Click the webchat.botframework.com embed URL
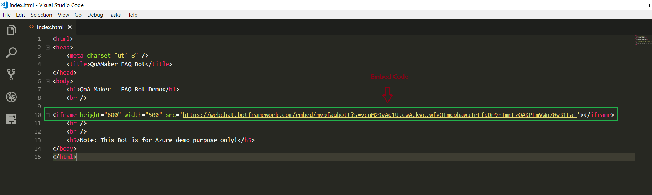 pyautogui.click(x=380, y=115)
